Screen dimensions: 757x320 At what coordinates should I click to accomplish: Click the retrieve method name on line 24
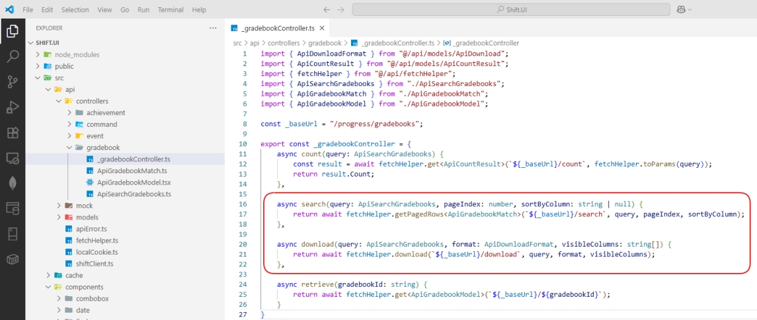[317, 284]
